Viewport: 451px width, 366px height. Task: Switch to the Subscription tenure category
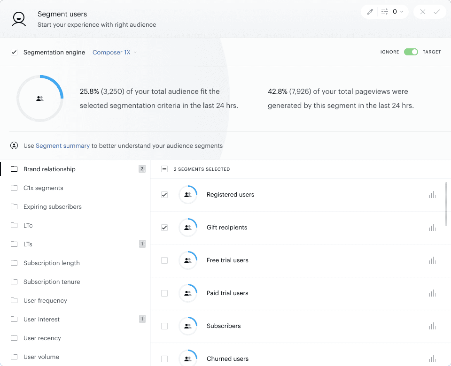[x=52, y=282]
